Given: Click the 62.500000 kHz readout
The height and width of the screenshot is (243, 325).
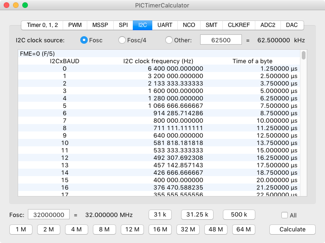Looking at the screenshot, I should coord(281,40).
